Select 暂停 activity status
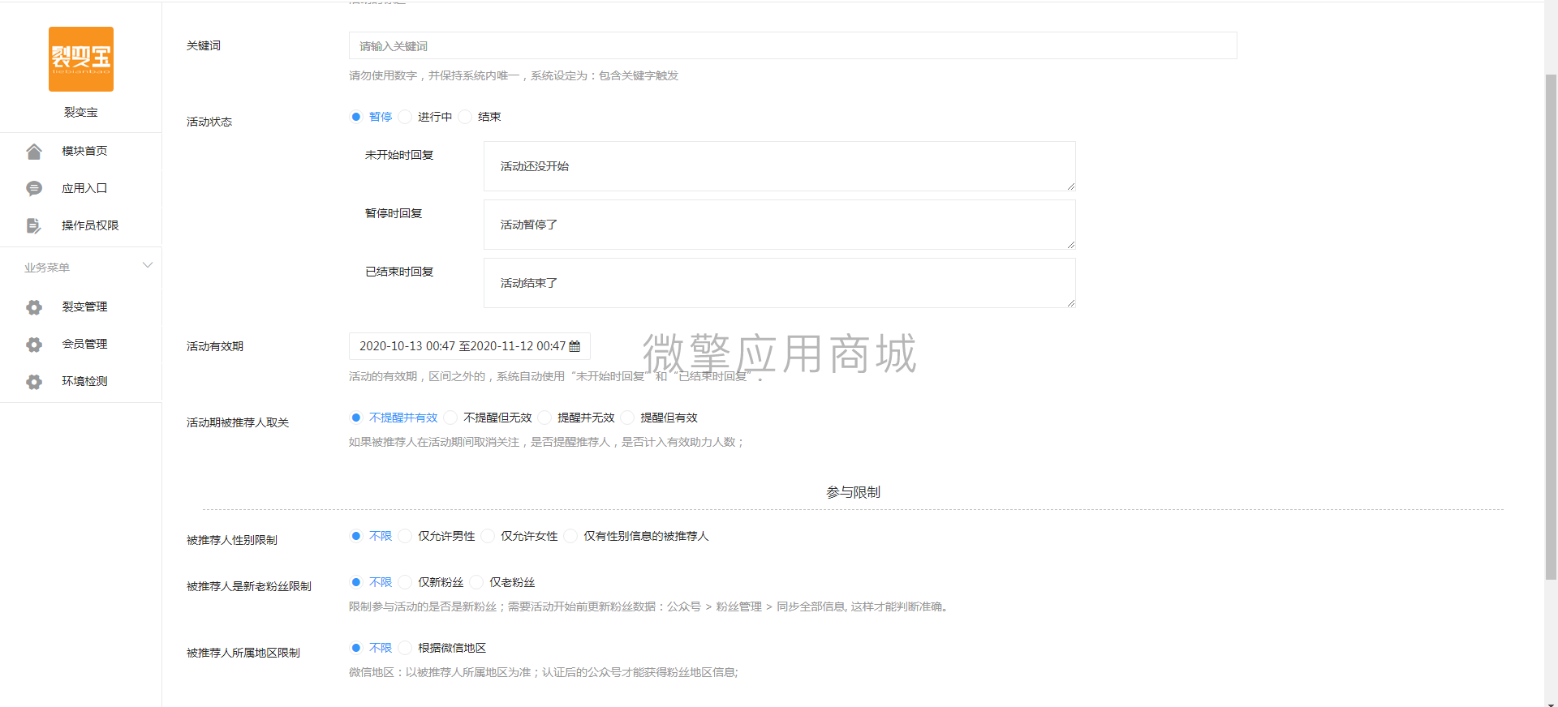The width and height of the screenshot is (1558, 707). 355,117
